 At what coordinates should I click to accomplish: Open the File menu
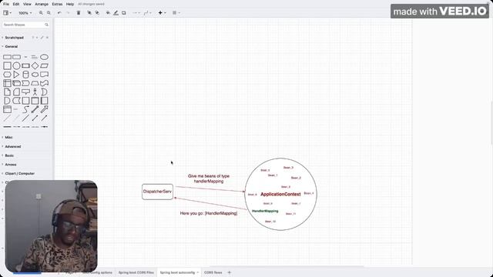[x=6, y=4]
